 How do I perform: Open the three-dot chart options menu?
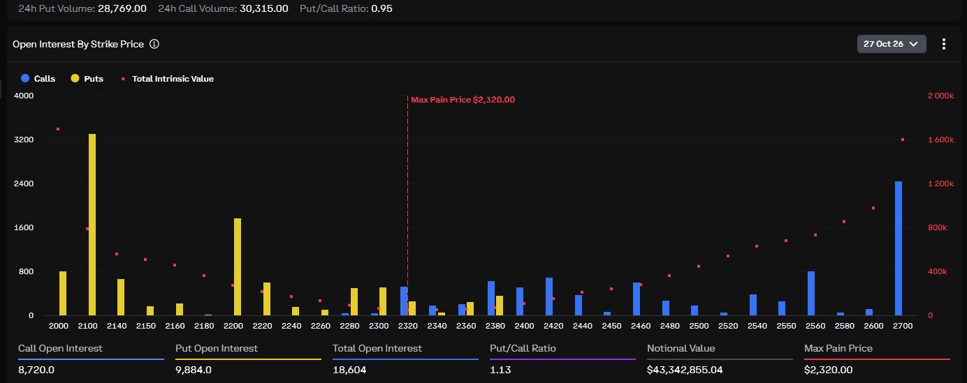944,44
